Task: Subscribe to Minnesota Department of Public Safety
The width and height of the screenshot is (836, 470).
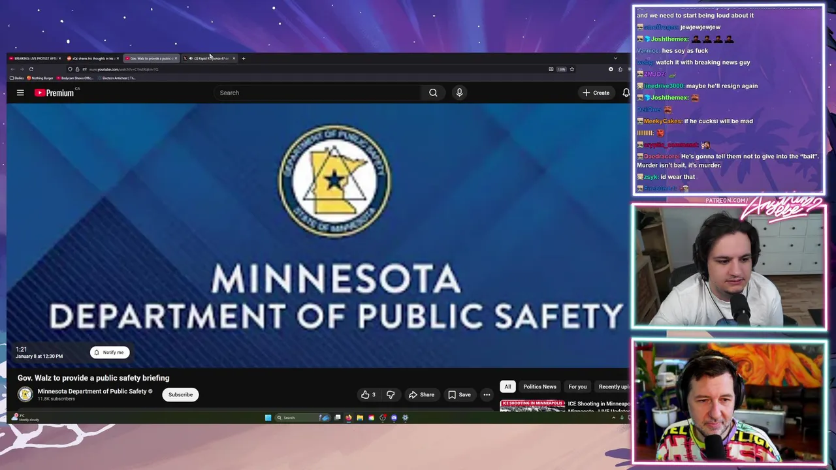Action: [x=180, y=394]
